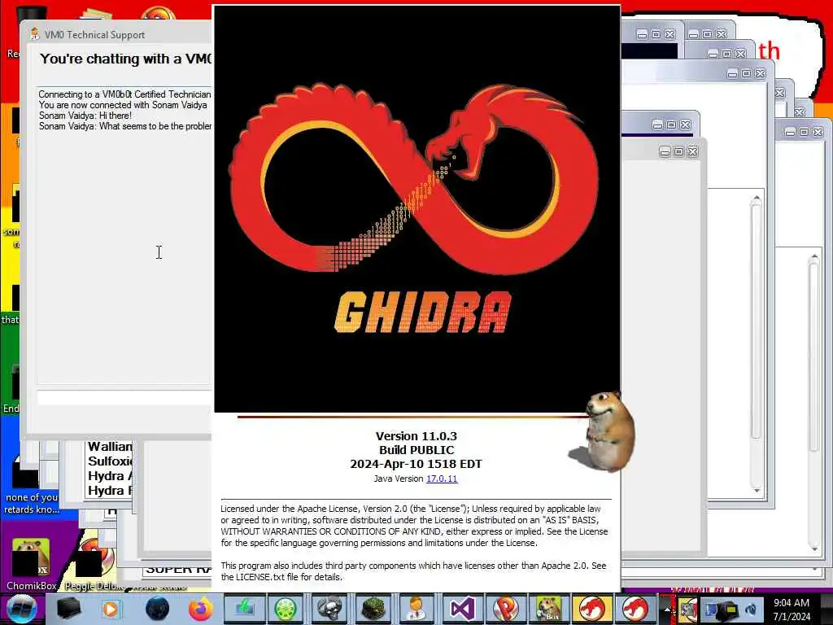Open the Windows Start orb

21,609
